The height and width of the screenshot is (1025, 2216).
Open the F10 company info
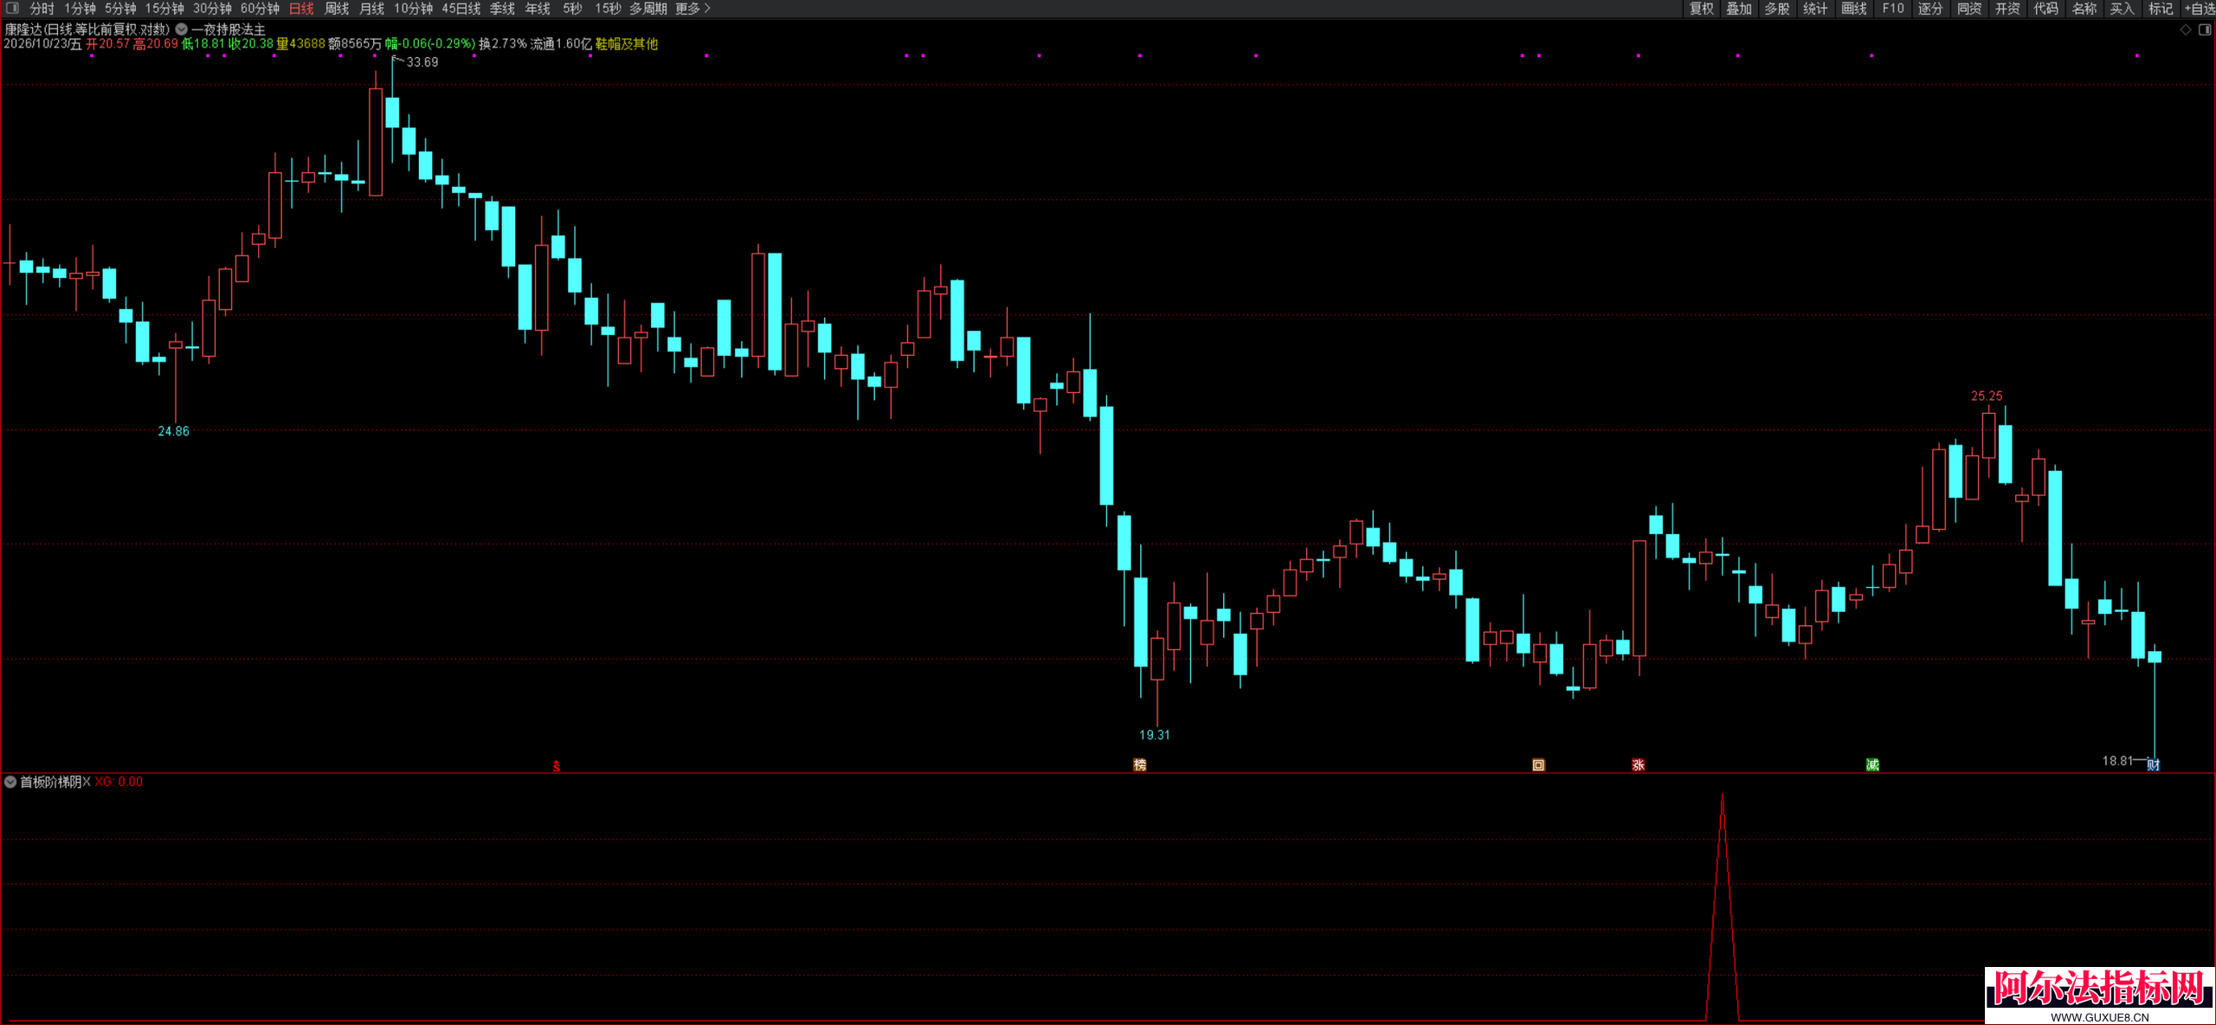pos(1893,9)
